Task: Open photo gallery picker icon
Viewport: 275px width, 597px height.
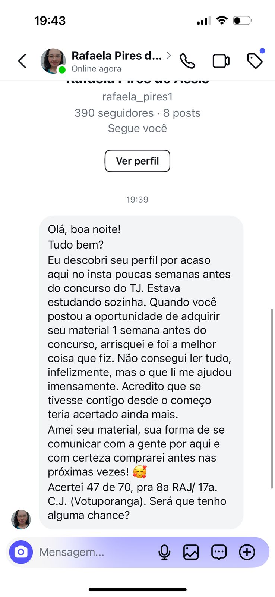Action: (191, 552)
